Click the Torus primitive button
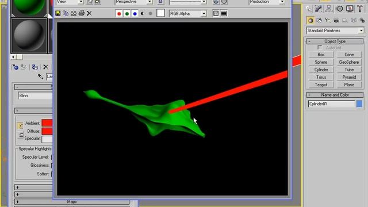368x207 pixels. 321,77
